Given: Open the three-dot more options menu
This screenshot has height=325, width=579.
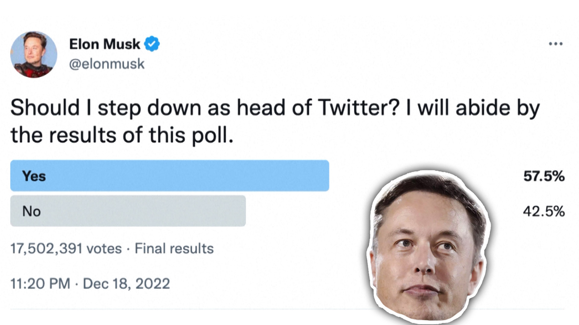Looking at the screenshot, I should click(556, 44).
